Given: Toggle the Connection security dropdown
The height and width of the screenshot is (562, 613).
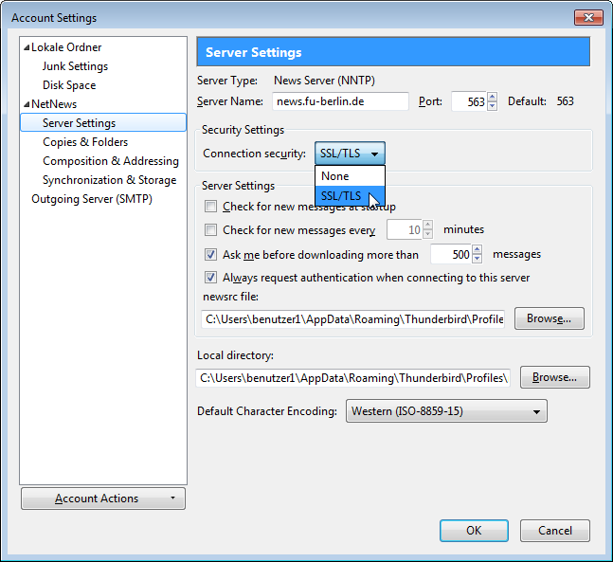Looking at the screenshot, I should (x=350, y=154).
